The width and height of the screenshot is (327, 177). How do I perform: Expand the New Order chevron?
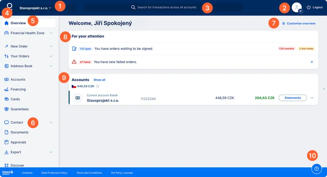pos(51,47)
